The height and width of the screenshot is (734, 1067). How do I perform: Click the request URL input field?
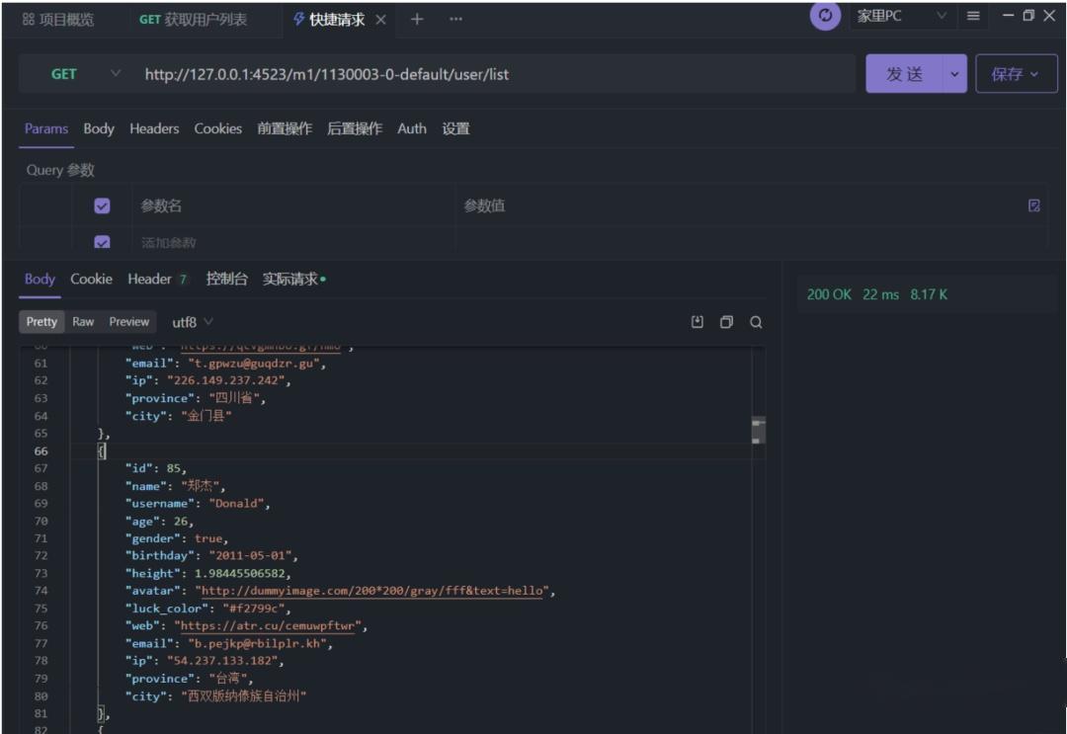(497, 73)
